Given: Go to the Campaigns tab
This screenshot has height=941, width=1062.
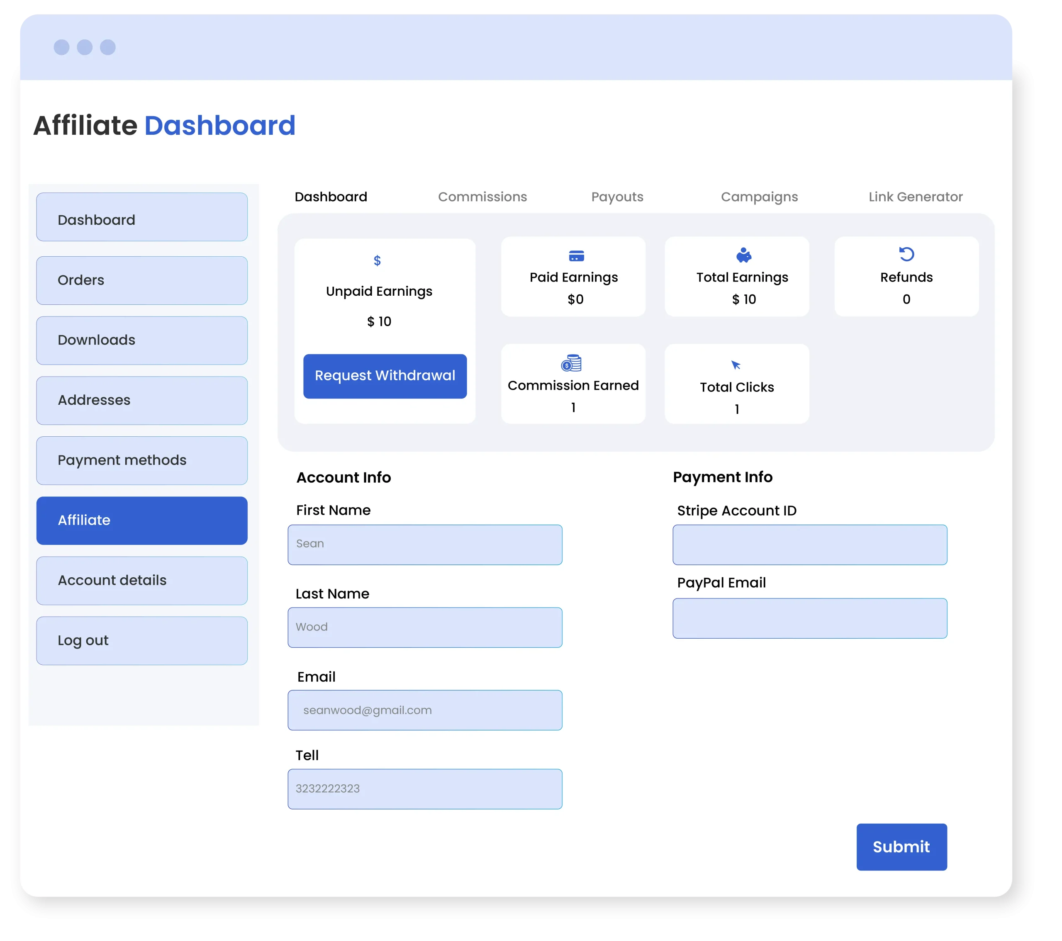Looking at the screenshot, I should tap(759, 197).
